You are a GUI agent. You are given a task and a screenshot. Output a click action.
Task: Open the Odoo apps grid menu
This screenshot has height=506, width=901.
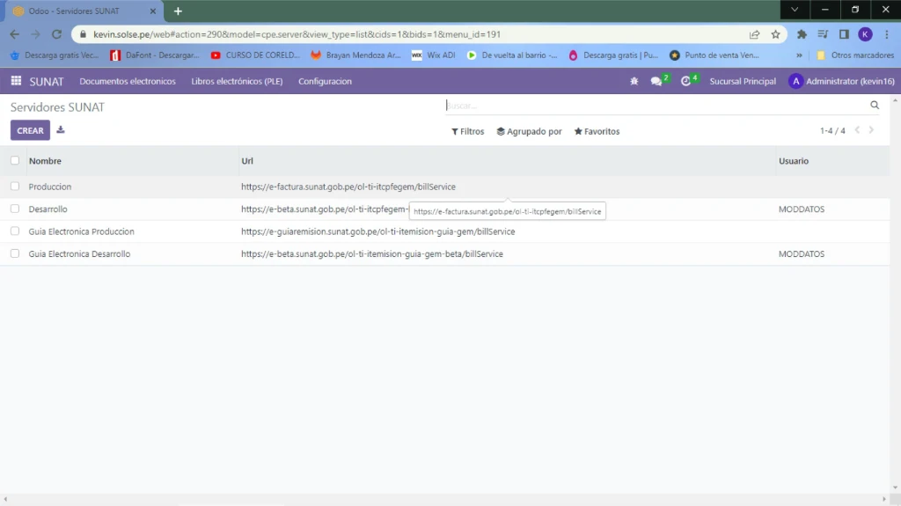click(x=16, y=81)
